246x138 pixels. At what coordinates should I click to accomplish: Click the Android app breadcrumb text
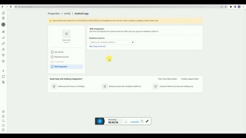coord(81,14)
